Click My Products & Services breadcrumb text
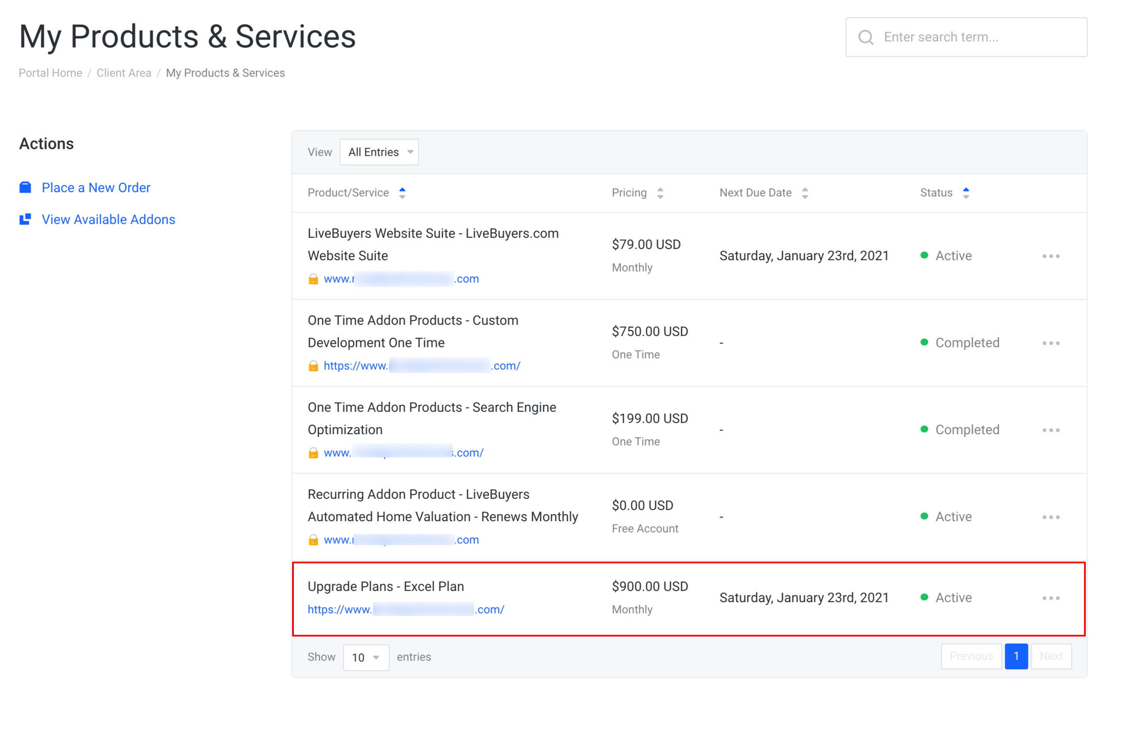Viewport: 1128px width, 733px height. coord(225,73)
